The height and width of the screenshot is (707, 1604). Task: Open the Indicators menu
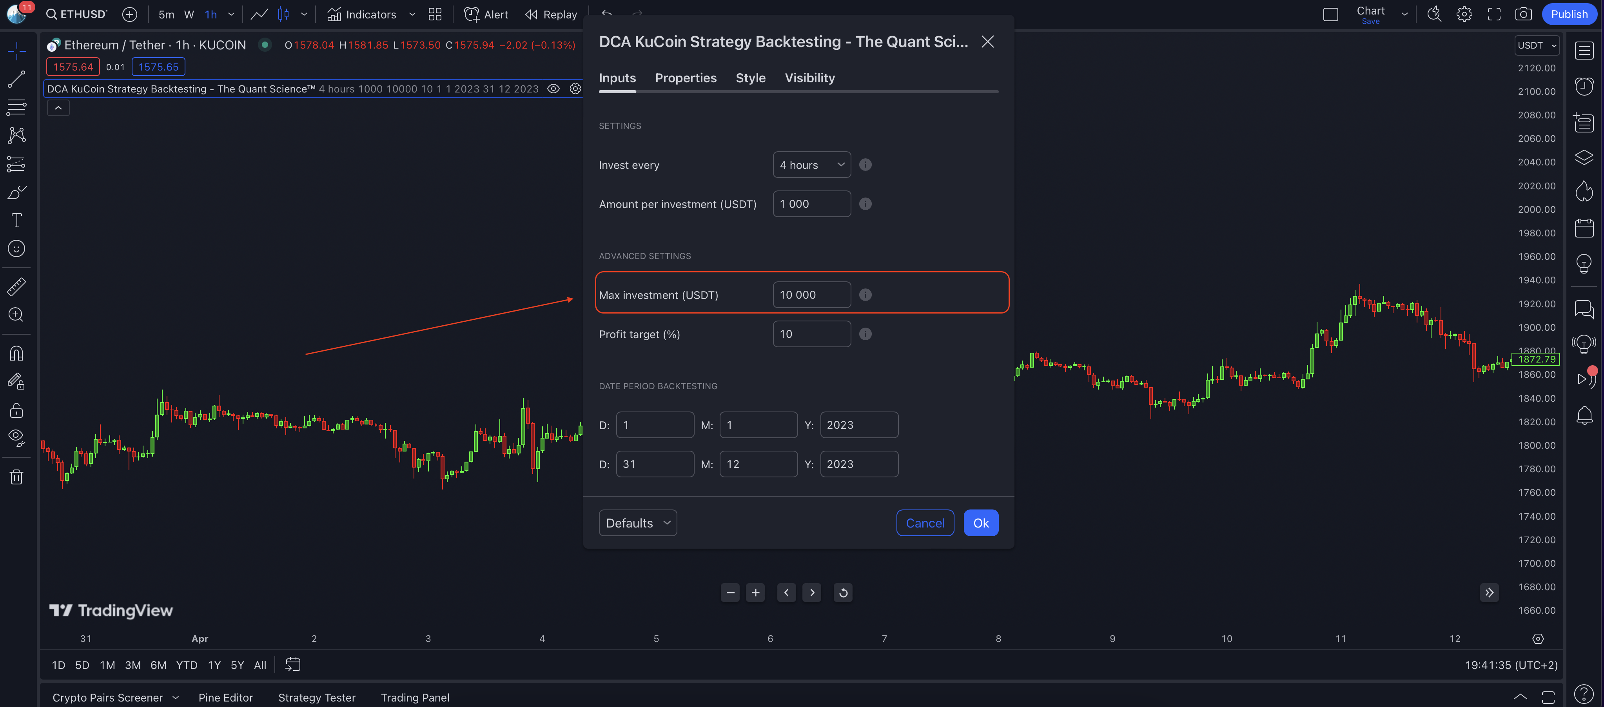(362, 15)
